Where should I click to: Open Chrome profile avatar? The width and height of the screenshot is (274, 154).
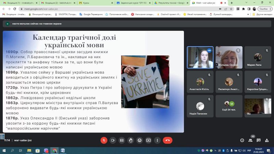[x=254, y=9]
